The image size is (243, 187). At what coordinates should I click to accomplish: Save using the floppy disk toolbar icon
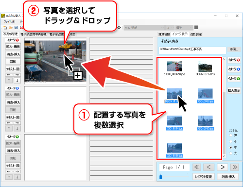pyautogui.click(x=16, y=28)
